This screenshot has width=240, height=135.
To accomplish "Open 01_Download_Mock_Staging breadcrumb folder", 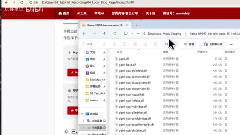I will (162, 34).
